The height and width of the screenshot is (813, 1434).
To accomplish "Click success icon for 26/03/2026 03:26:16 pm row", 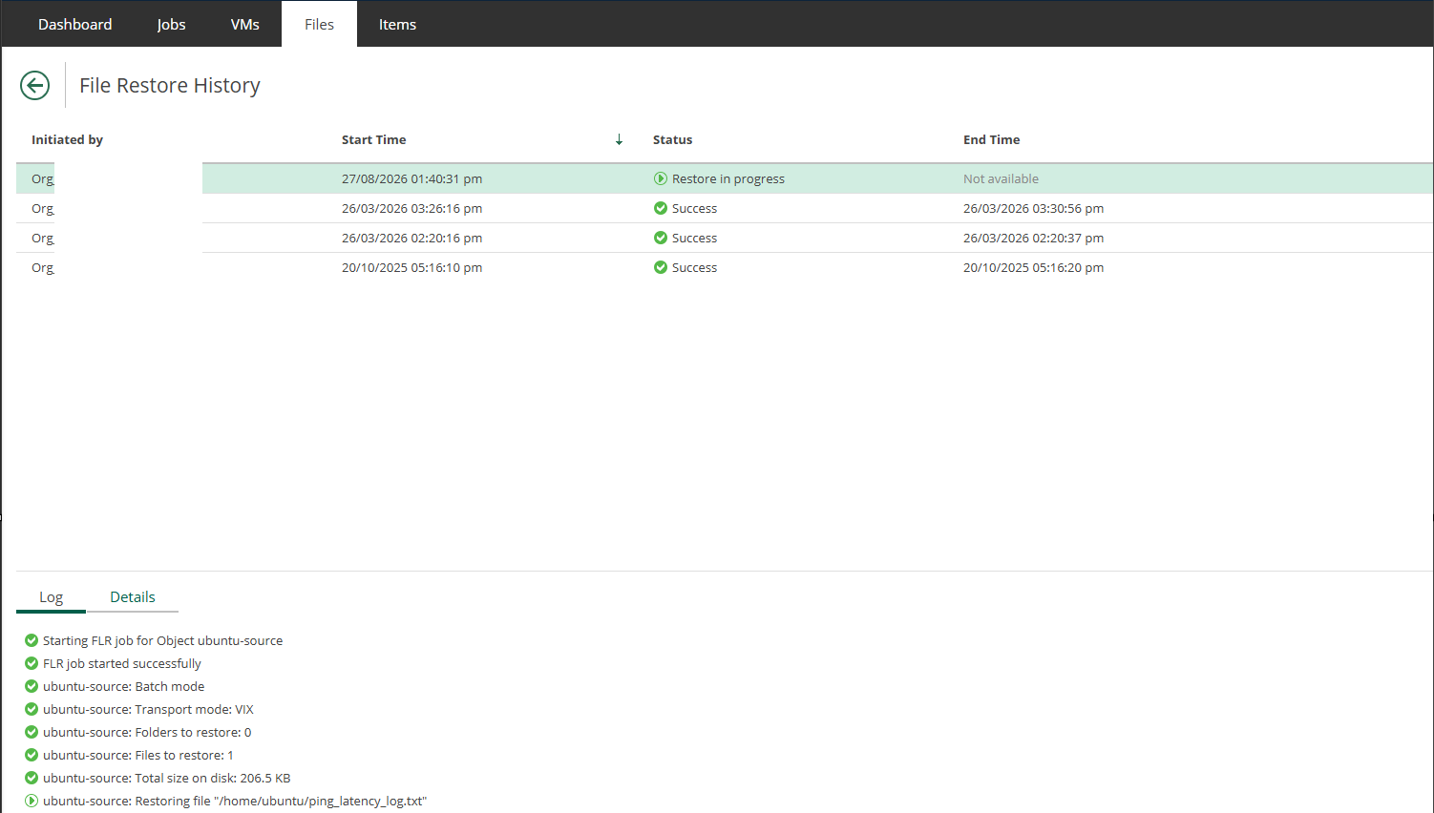I will click(660, 208).
